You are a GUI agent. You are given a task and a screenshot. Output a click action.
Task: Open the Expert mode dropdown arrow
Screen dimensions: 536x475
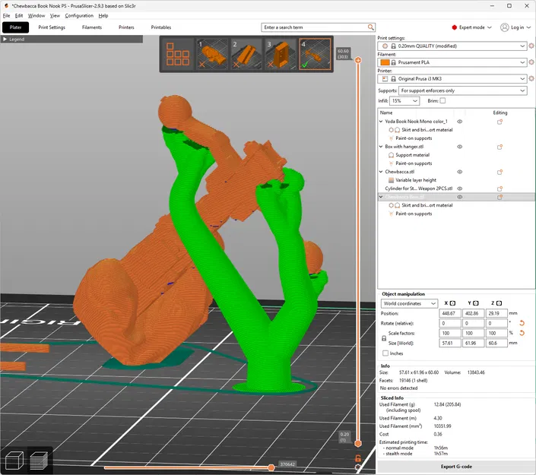(x=490, y=27)
